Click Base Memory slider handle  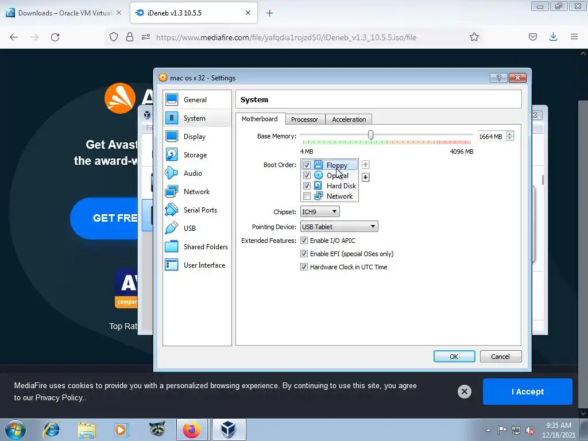point(370,135)
